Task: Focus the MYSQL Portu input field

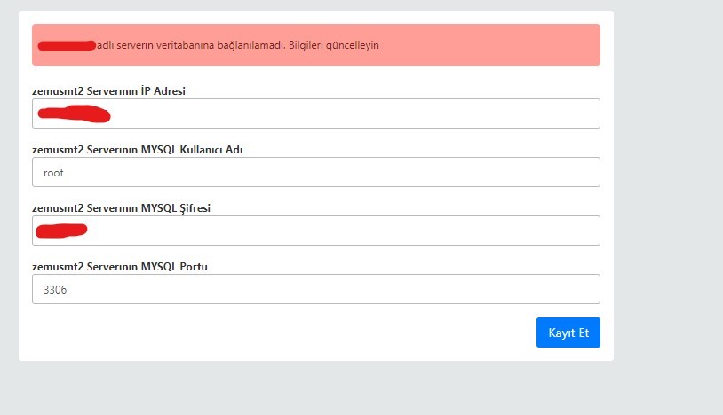Action: click(316, 289)
